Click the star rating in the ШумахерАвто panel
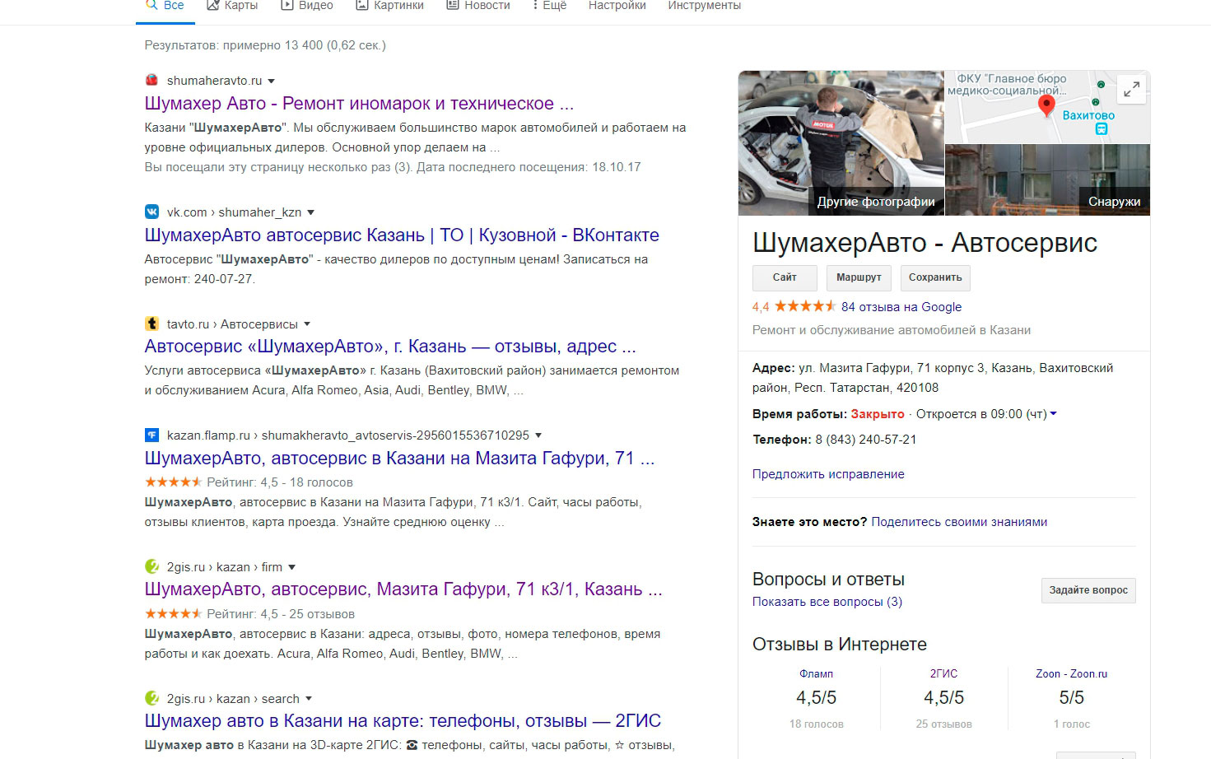 pyautogui.click(x=805, y=306)
